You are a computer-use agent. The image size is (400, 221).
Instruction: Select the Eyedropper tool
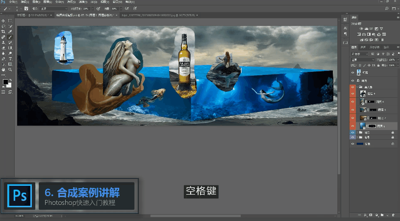point(10,31)
